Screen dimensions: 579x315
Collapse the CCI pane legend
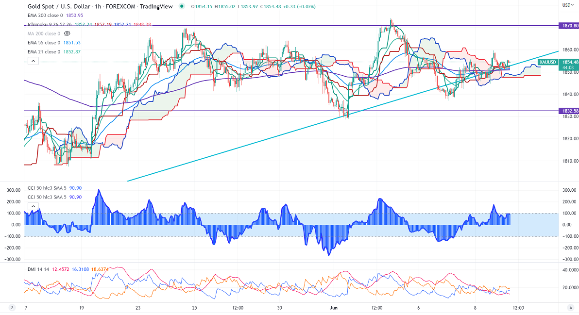pyautogui.click(x=33, y=206)
